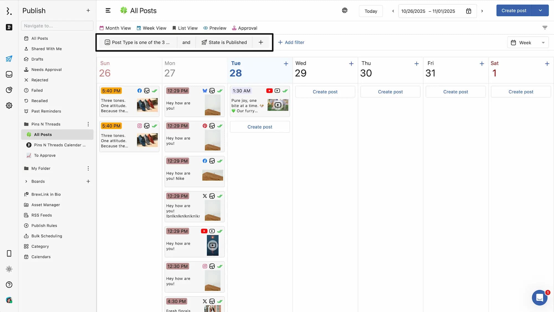The image size is (554, 312).
Task: Toggle the hamburger menu beside All Posts
Action: click(108, 11)
